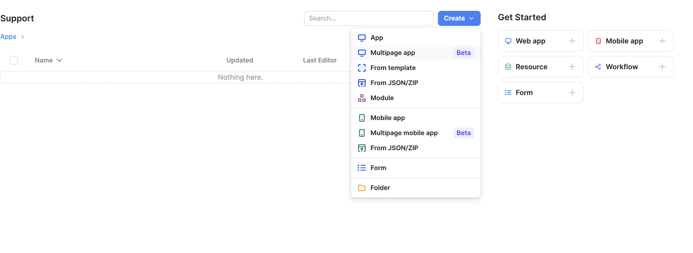Click the purple Module icon in menu
Viewport: 693px width, 253px height.
362,98
